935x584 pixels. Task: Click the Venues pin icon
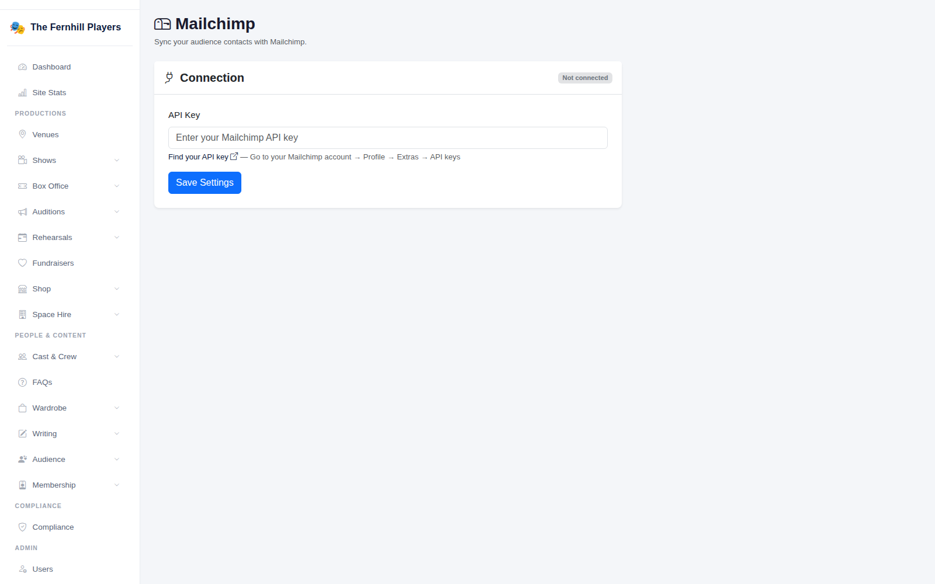pyautogui.click(x=22, y=135)
